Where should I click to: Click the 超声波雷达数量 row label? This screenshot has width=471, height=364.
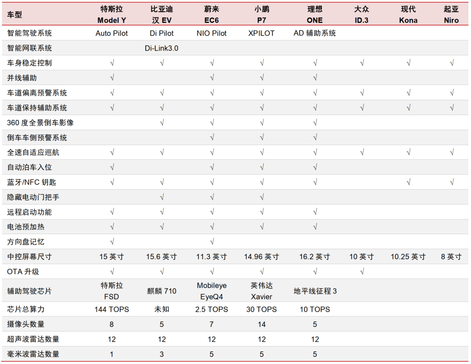[33, 339]
